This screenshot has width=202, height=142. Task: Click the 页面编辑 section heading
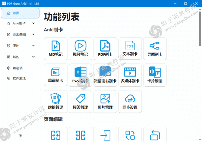pyautogui.click(x=53, y=119)
